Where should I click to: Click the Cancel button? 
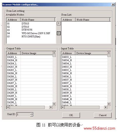pos(103,115)
